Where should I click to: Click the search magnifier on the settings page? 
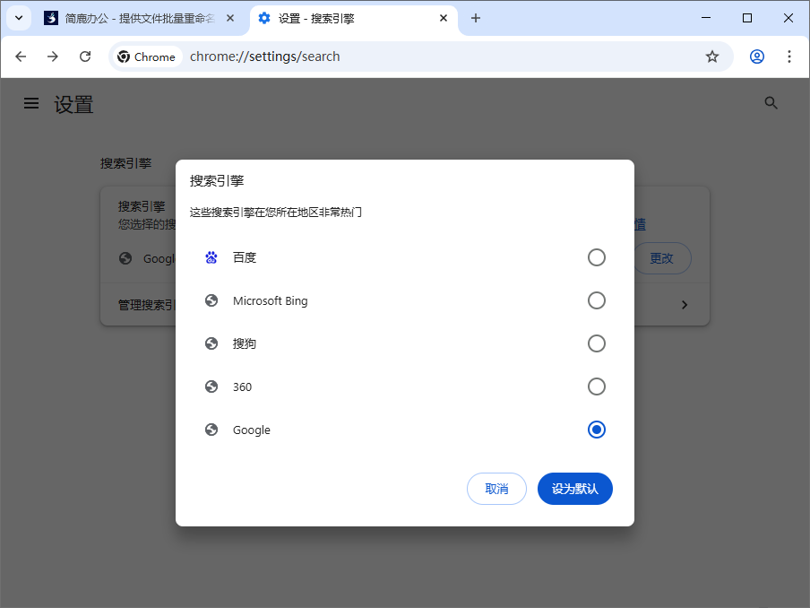point(771,102)
